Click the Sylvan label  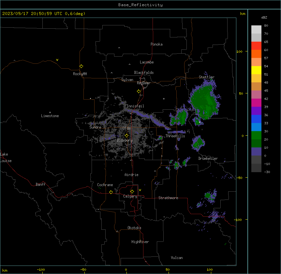[127, 80]
